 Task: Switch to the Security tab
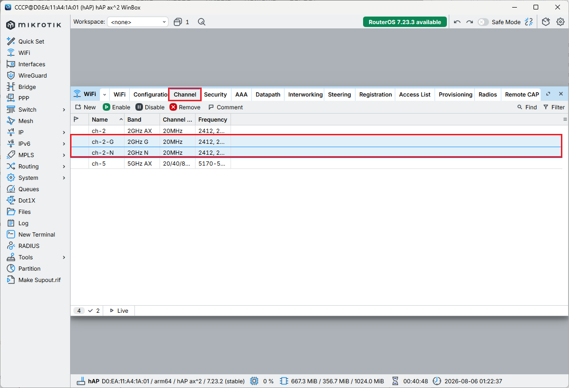coord(215,95)
